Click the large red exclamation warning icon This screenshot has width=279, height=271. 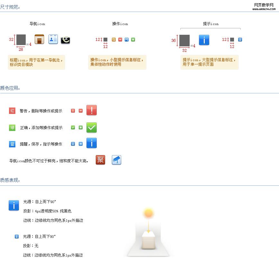pyautogui.click(x=92, y=110)
